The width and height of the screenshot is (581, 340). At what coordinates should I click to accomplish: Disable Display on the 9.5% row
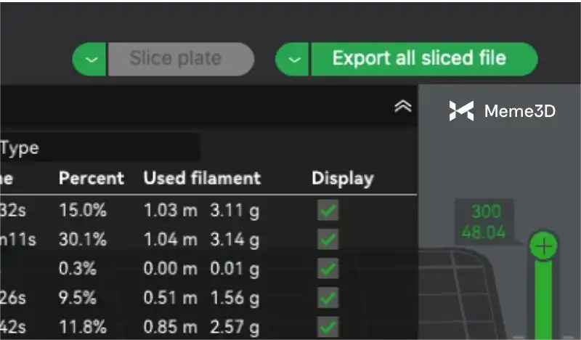click(x=328, y=298)
